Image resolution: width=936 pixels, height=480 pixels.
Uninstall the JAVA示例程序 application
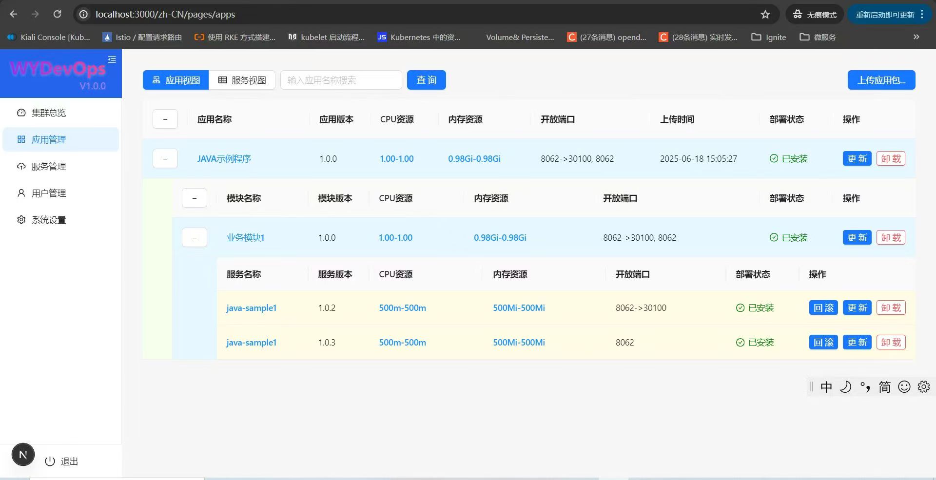891,158
